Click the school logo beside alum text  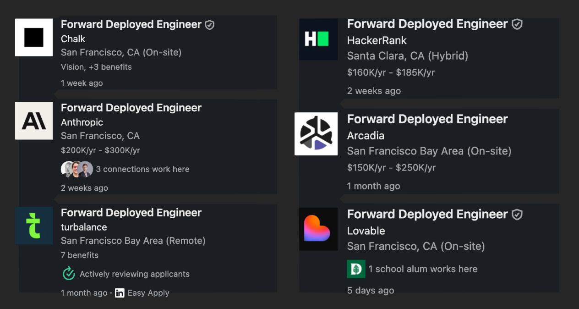(x=356, y=269)
